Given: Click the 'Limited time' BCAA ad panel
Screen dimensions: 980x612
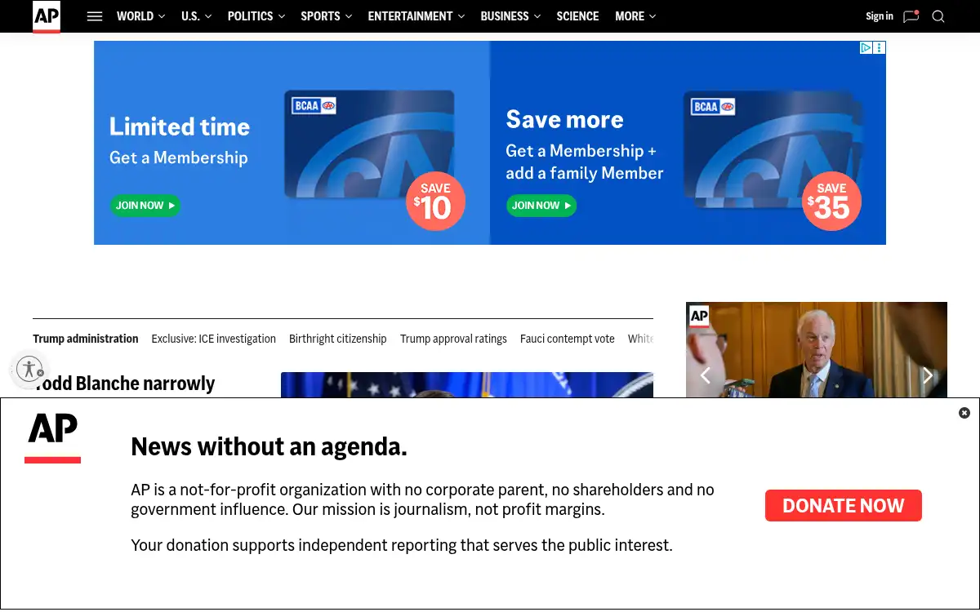Looking at the screenshot, I should coord(292,143).
